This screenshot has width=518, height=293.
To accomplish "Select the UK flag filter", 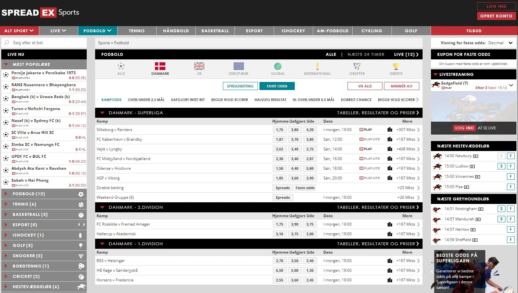I will (199, 66).
